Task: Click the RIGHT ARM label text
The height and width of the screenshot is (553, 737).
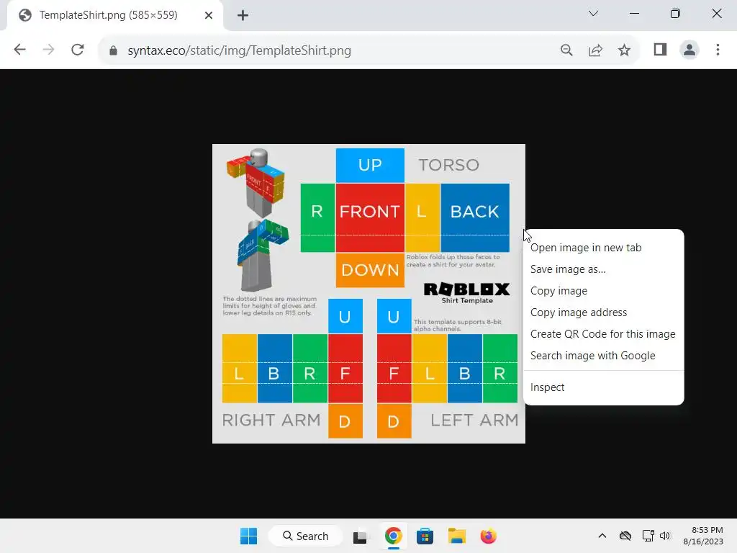Action: pos(271,420)
